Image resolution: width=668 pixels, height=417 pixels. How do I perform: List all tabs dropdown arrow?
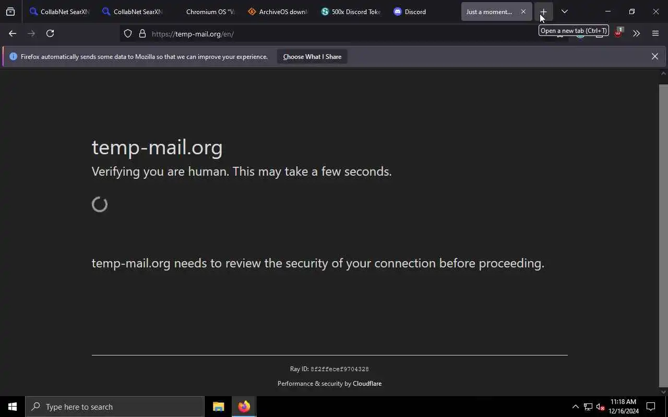[564, 11]
